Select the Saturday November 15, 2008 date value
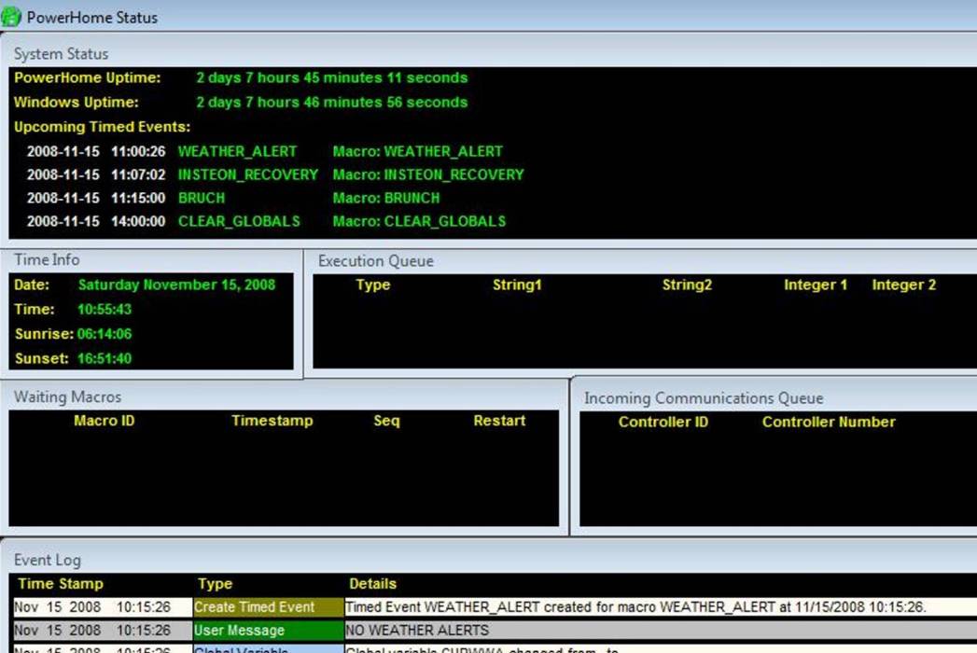The width and height of the screenshot is (977, 653). 177,285
